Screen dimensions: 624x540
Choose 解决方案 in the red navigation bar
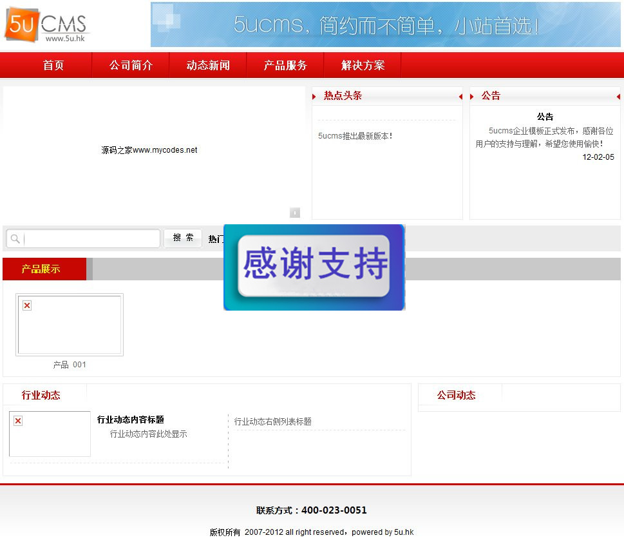click(363, 65)
